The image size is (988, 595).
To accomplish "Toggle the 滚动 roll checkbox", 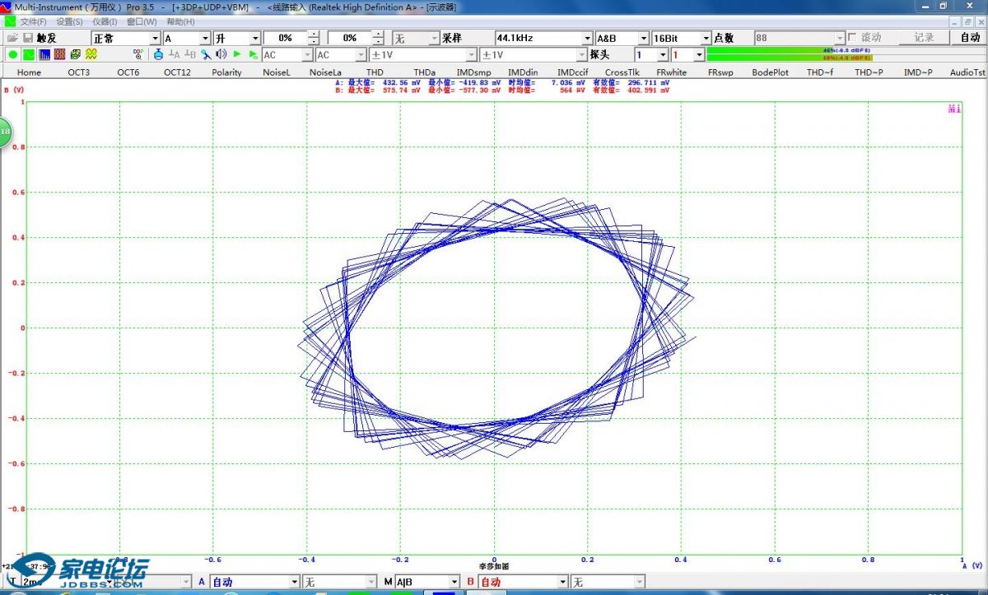I will point(852,38).
